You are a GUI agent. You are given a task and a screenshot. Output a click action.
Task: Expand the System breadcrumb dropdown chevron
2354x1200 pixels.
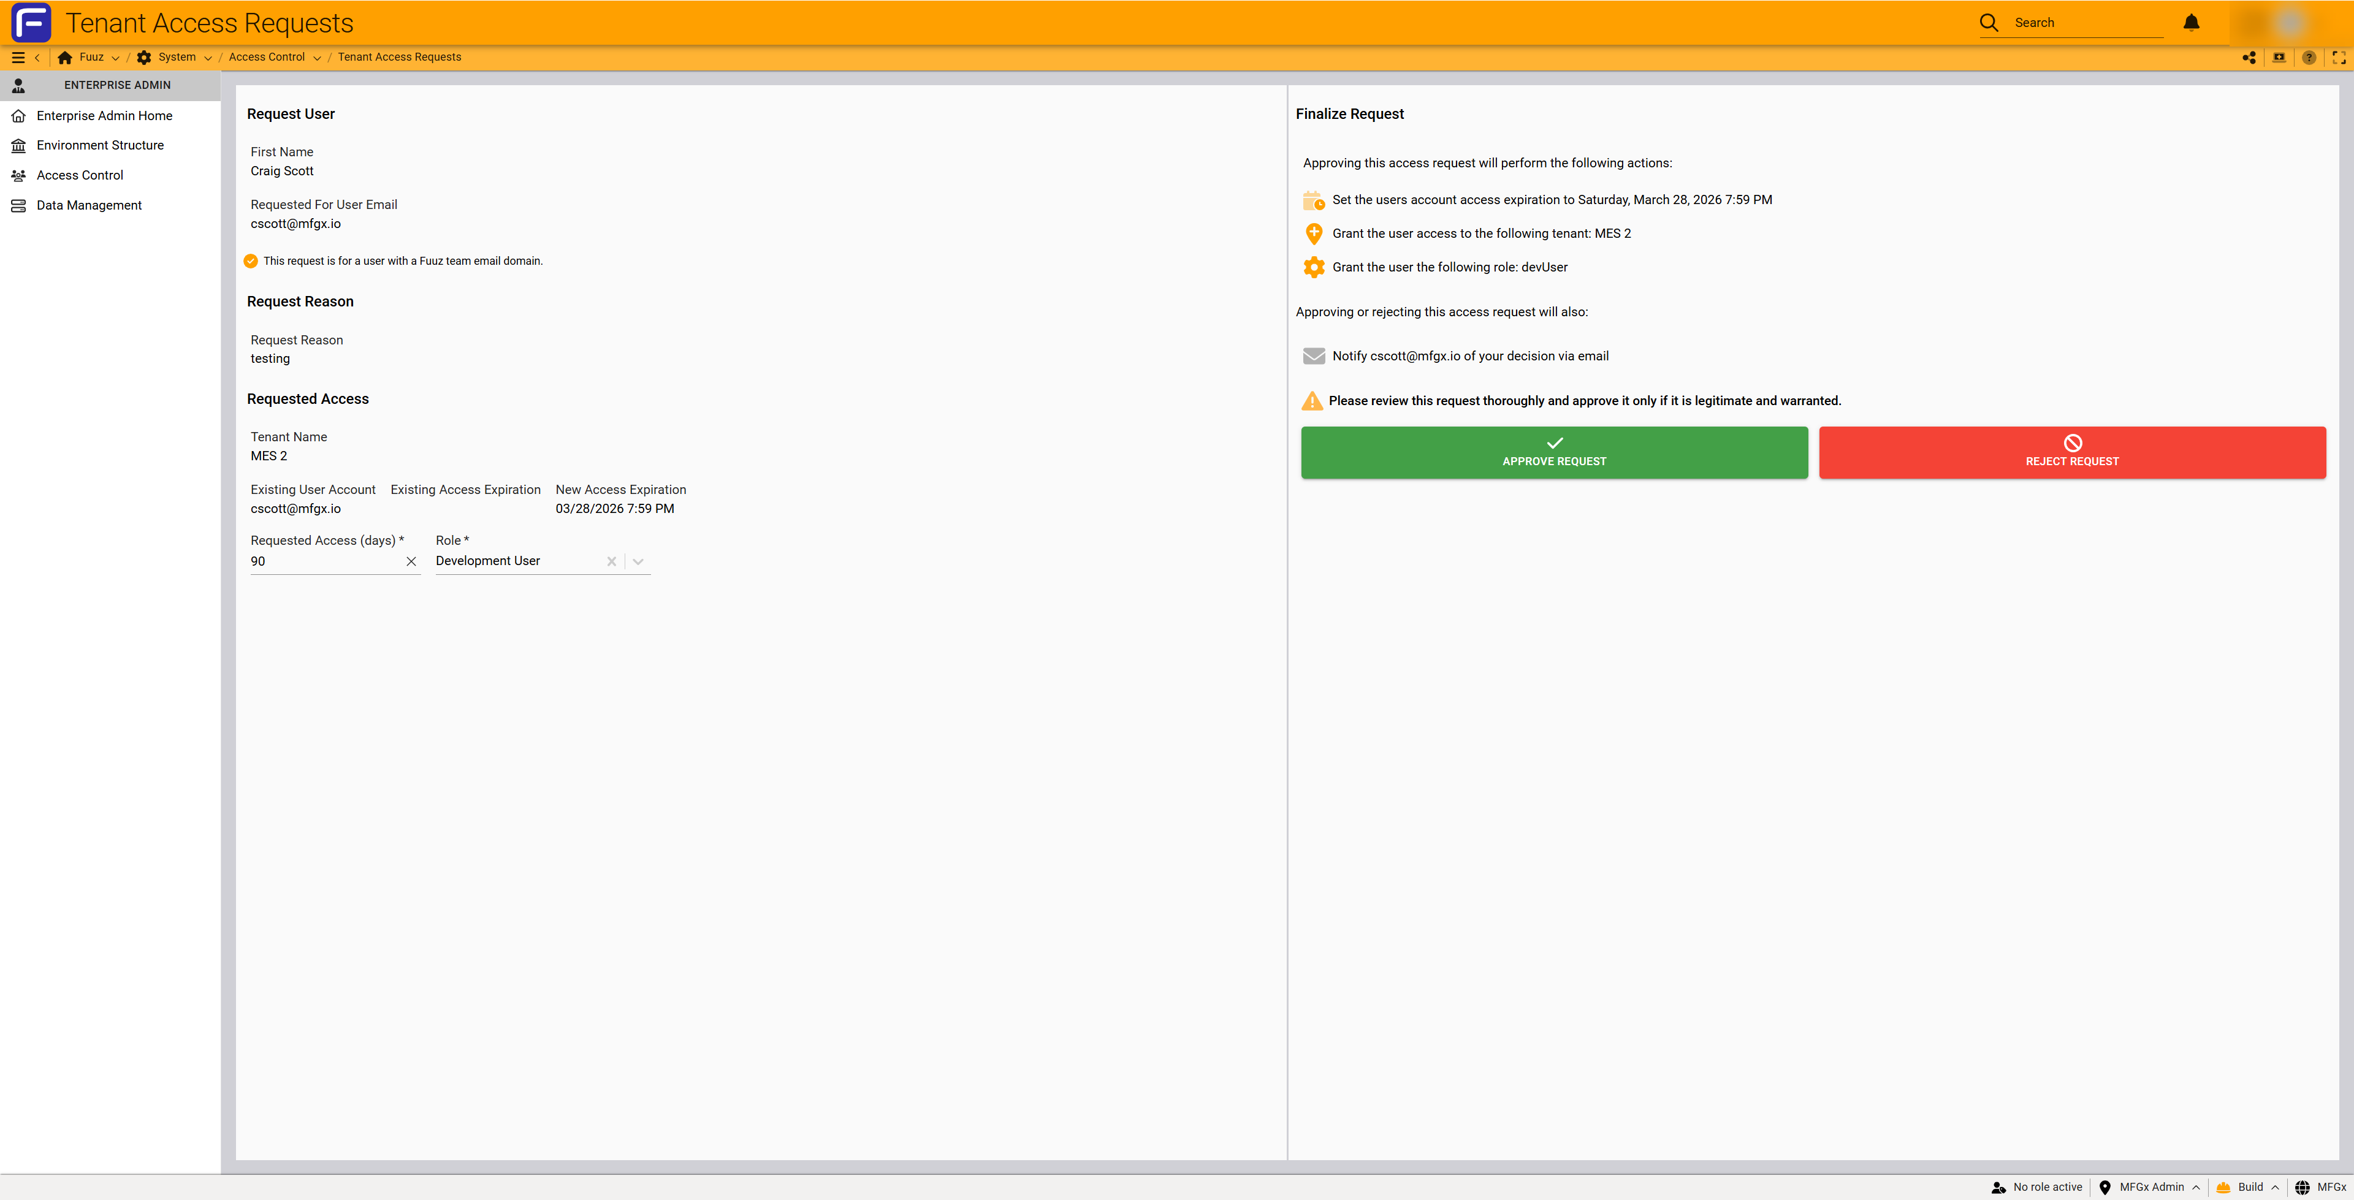click(207, 58)
